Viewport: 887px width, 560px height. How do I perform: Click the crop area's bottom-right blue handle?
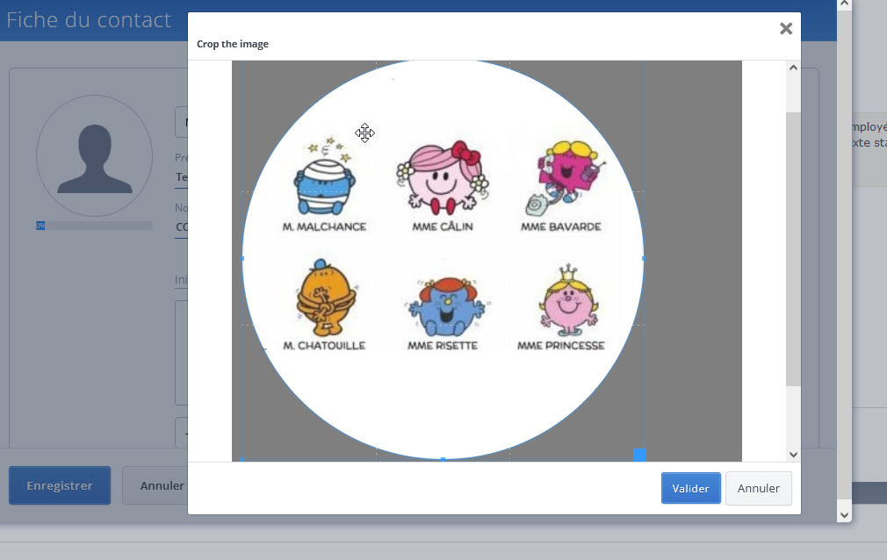tap(640, 455)
